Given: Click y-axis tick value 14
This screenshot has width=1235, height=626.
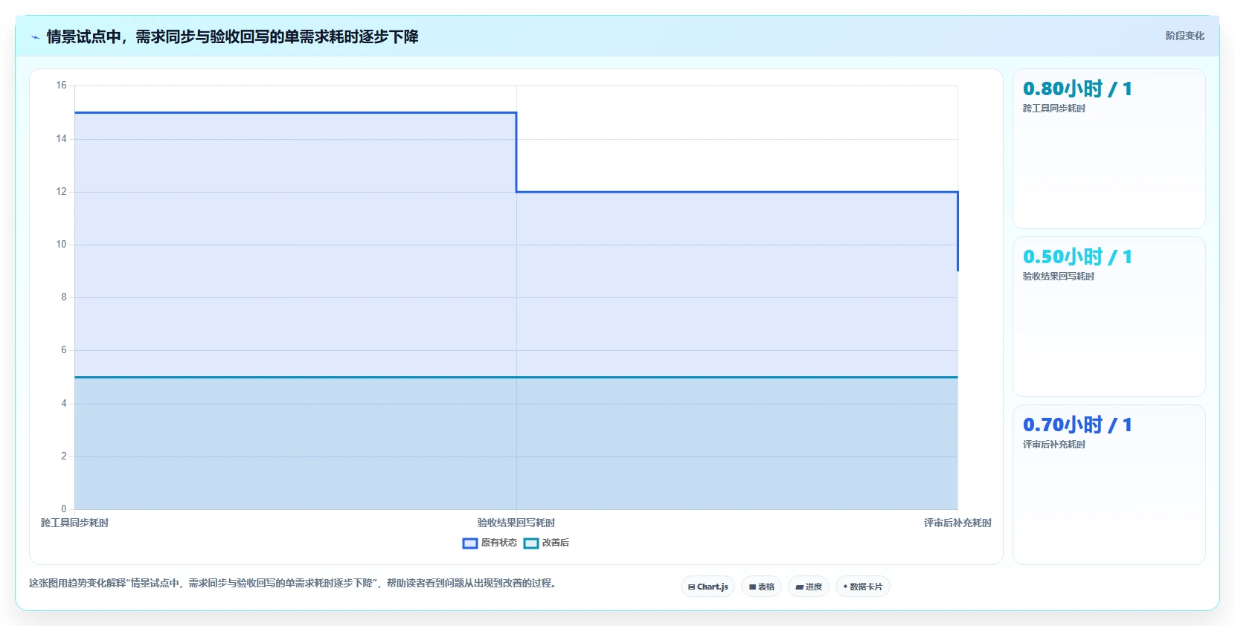Looking at the screenshot, I should [61, 139].
